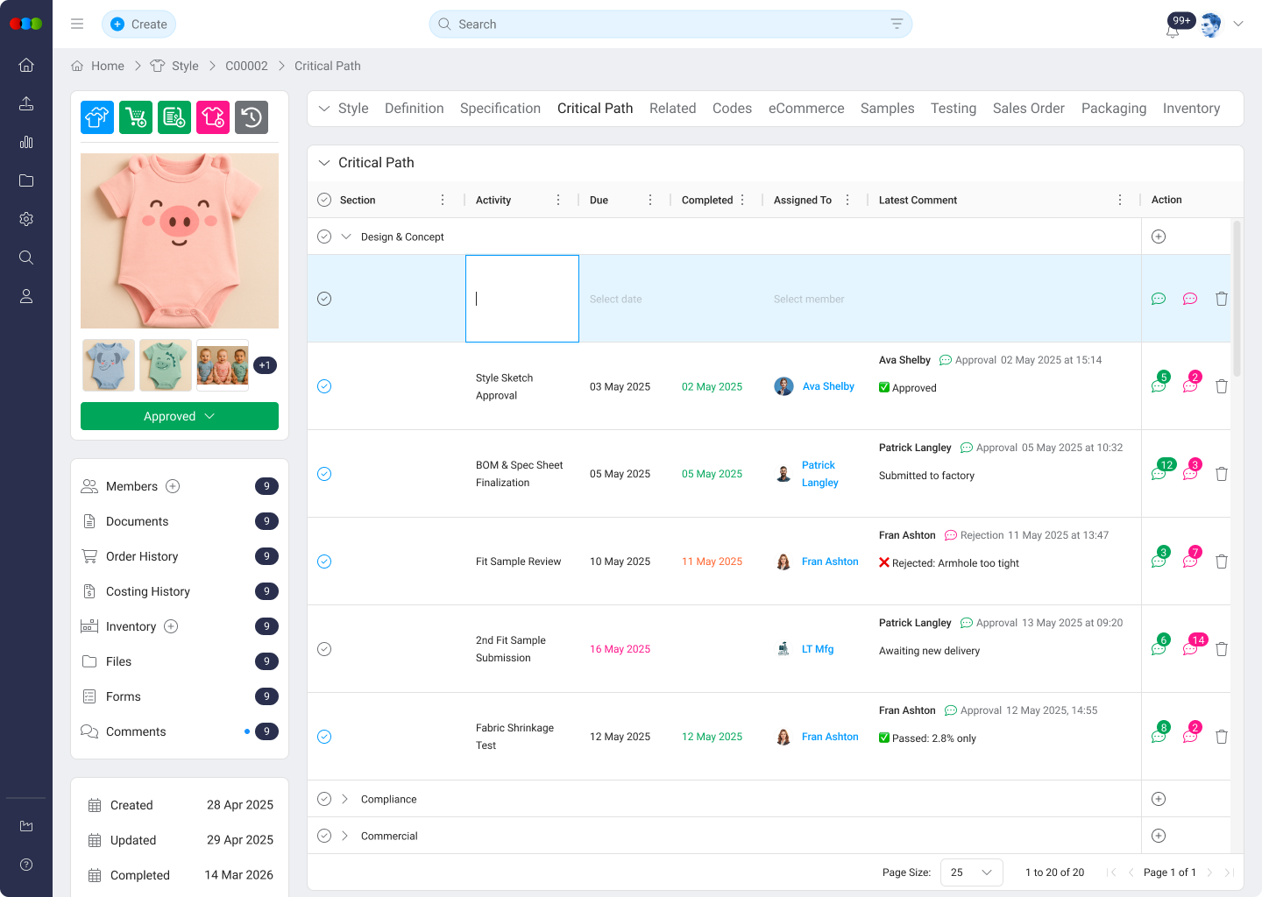The height and width of the screenshot is (897, 1262).
Task: Switch to the Specification tab
Action: [x=500, y=109]
